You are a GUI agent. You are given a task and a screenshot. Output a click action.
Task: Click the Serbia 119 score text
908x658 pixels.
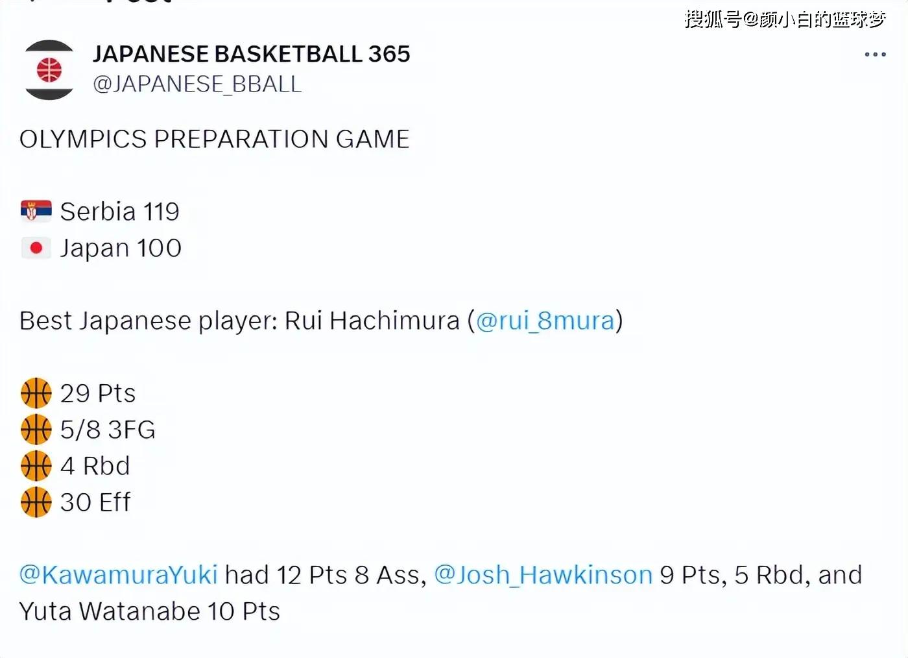click(119, 212)
